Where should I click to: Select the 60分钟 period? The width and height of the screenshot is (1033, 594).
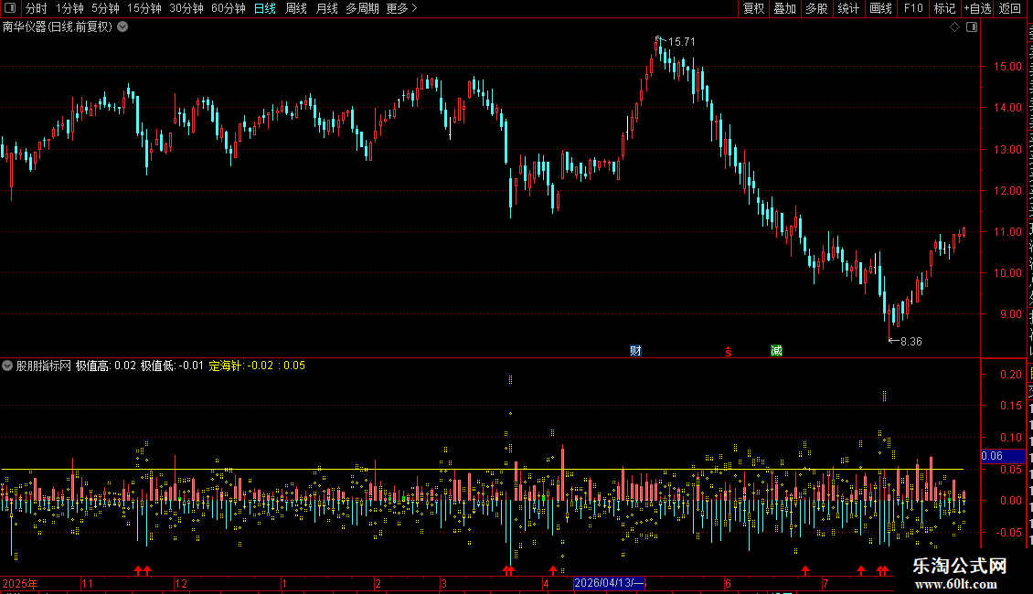pos(229,8)
